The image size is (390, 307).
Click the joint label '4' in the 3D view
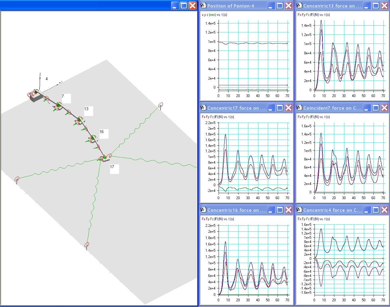tap(47, 79)
